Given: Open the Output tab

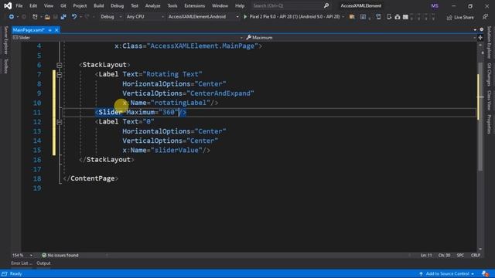Looking at the screenshot, I should [x=43, y=263].
